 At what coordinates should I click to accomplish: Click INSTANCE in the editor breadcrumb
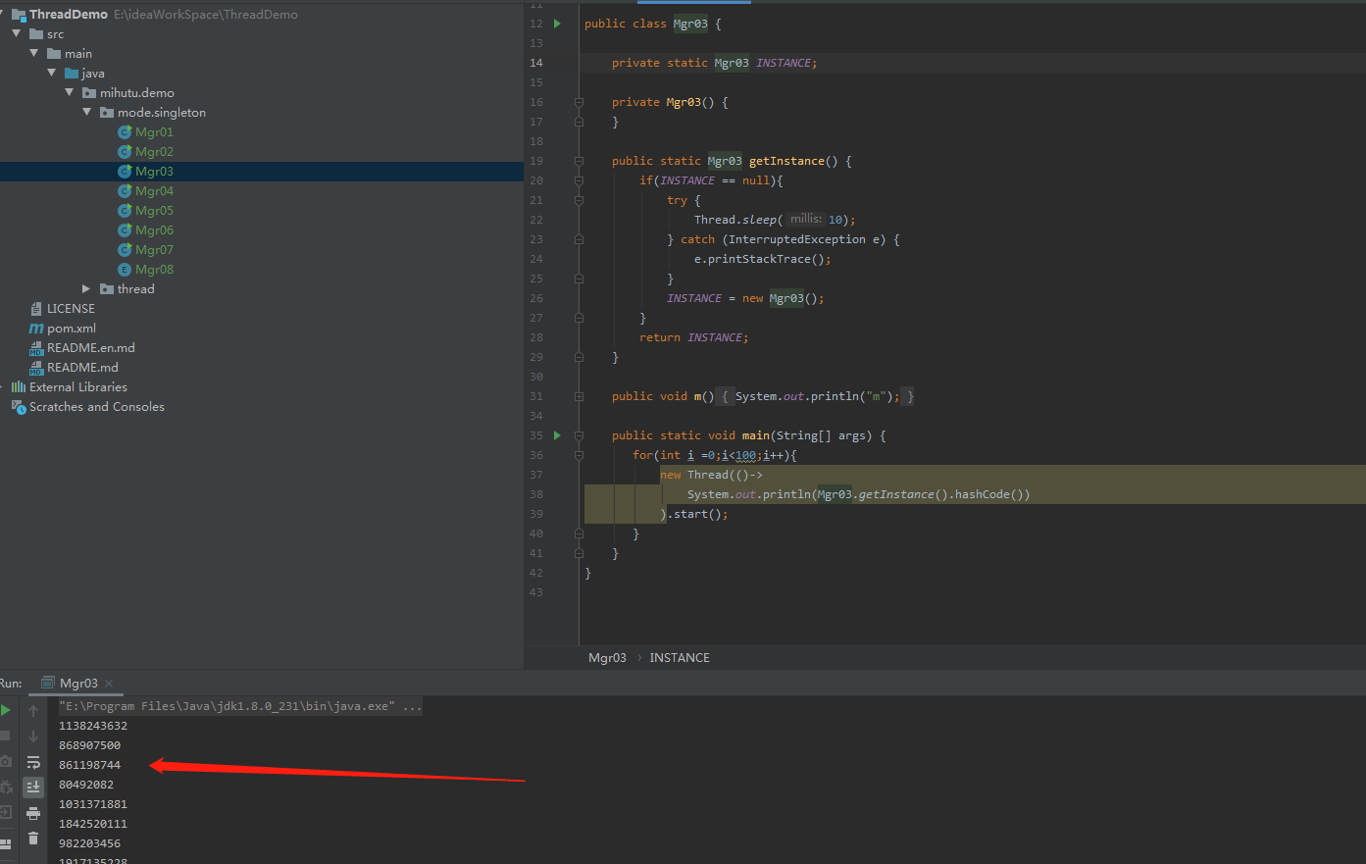pyautogui.click(x=679, y=658)
